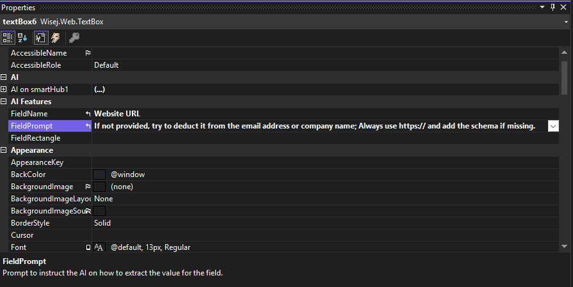Viewport: 573px width, 287px height.
Task: Open Property Pages wrench icon
Action: tap(74, 38)
